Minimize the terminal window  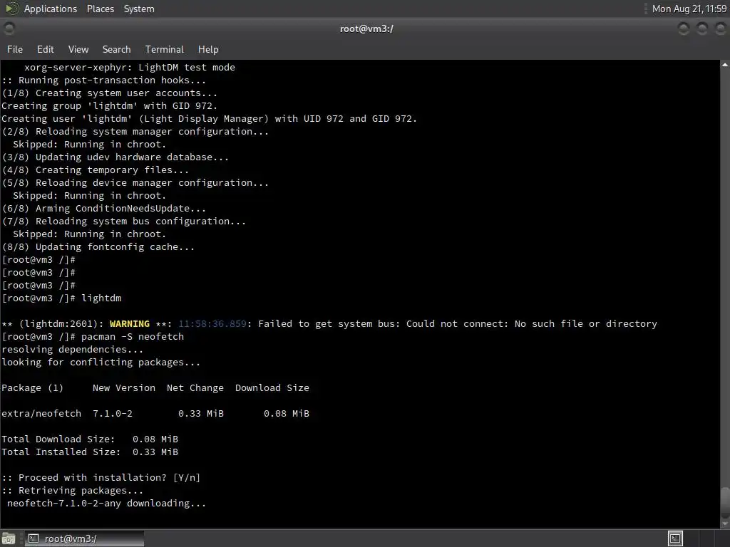coord(684,28)
